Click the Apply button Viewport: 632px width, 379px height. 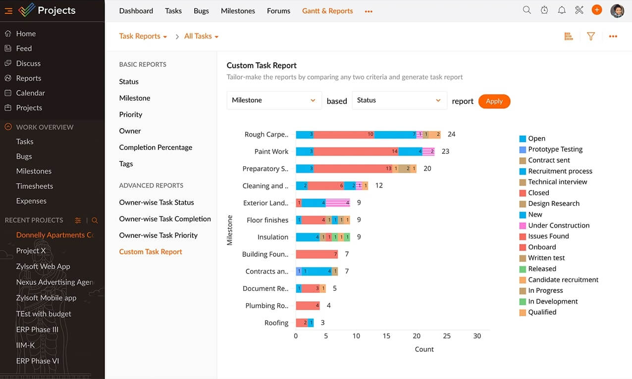tap(494, 101)
